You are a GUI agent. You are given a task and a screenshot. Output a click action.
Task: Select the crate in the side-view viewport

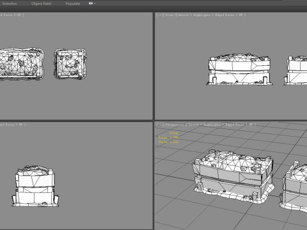[35, 186]
